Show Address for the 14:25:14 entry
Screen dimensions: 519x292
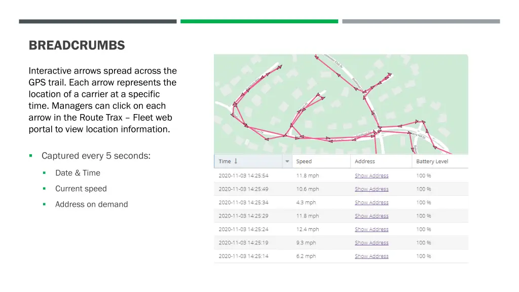372,256
